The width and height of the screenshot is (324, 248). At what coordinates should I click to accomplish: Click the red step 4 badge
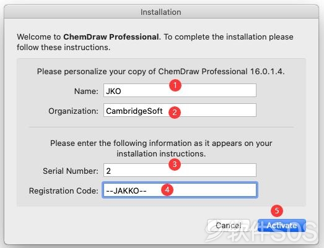(x=167, y=190)
